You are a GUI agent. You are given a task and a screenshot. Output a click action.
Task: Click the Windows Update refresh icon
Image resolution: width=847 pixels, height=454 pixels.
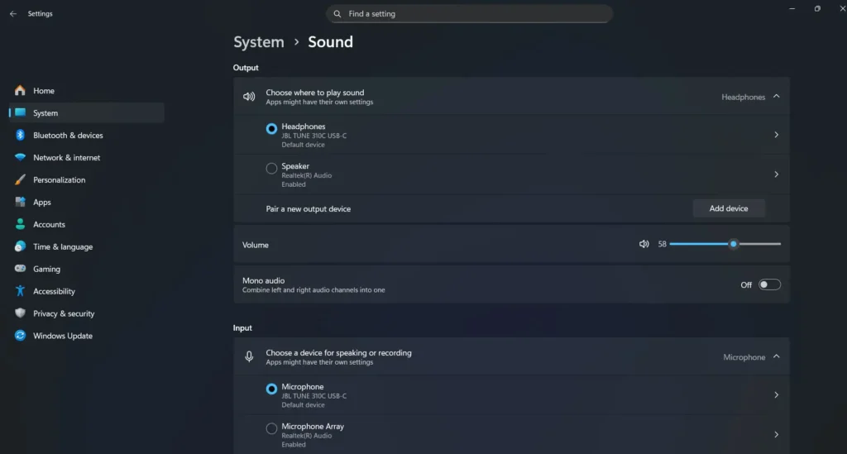click(20, 335)
